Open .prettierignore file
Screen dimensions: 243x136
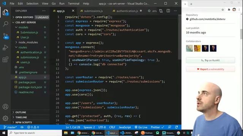coord(30,72)
